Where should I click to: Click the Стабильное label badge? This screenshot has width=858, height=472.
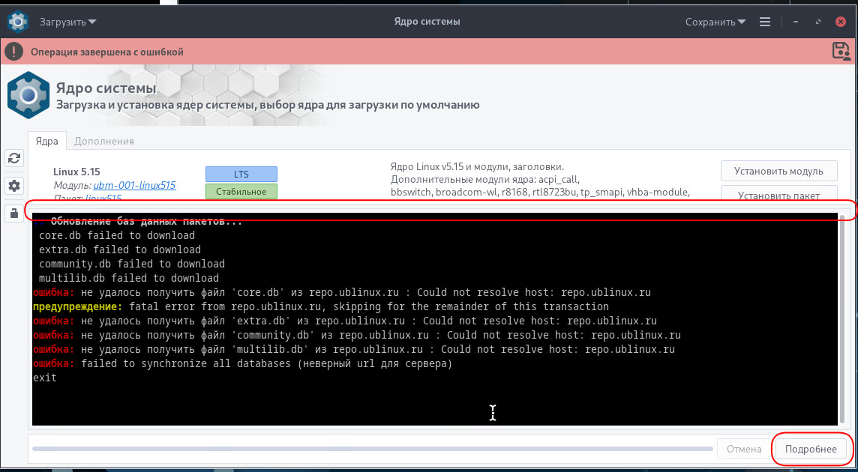point(241,192)
